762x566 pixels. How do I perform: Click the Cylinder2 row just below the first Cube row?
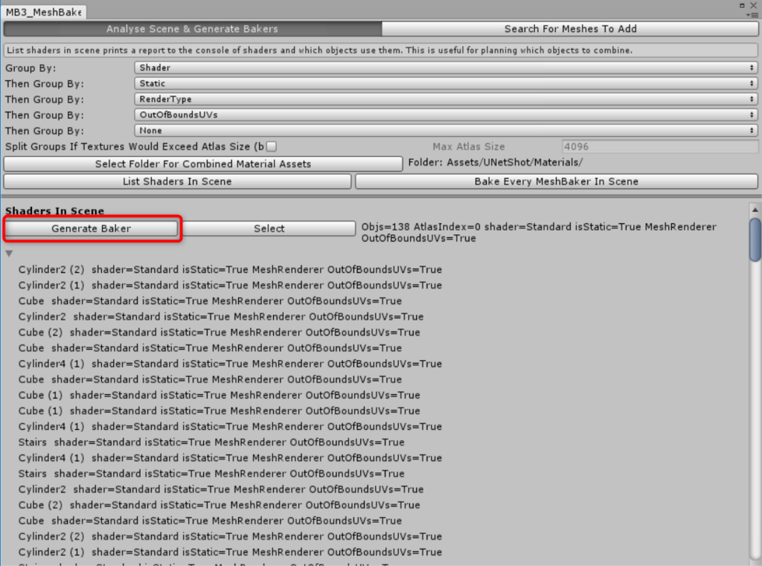221,317
